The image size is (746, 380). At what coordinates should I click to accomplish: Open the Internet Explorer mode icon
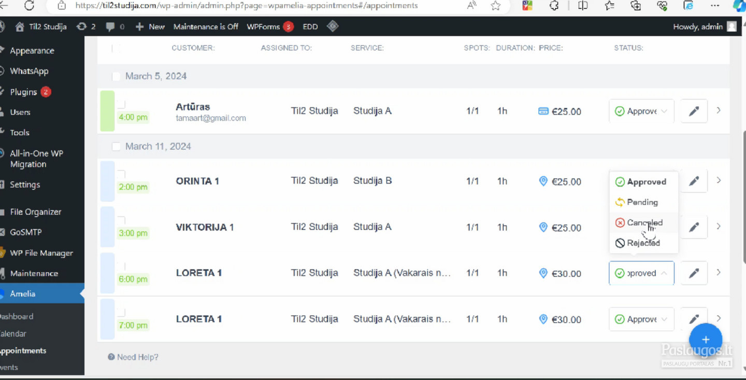[x=688, y=6]
